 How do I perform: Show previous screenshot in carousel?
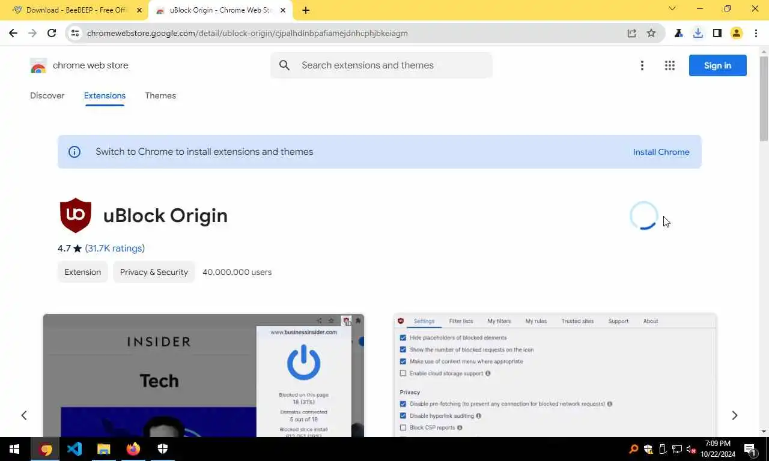click(x=24, y=415)
